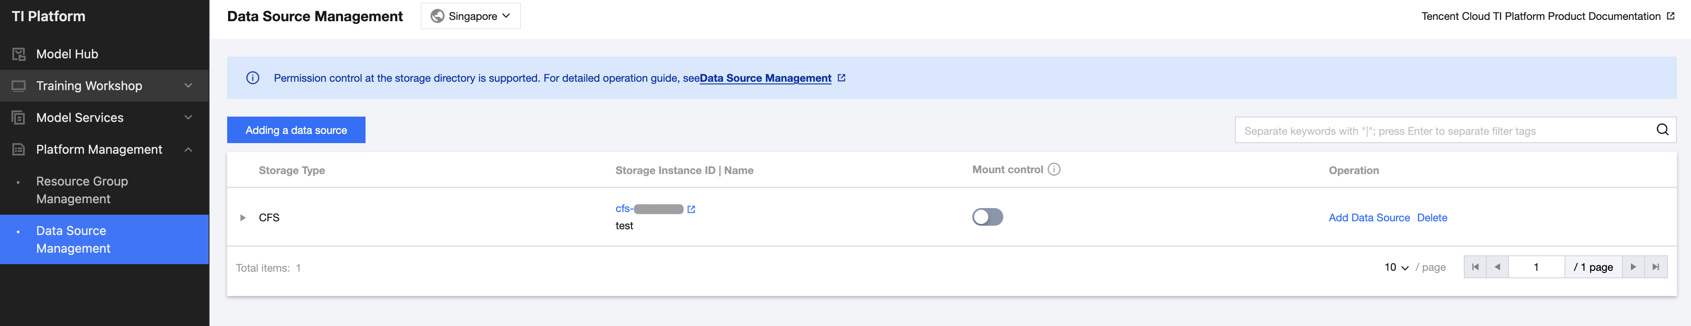Image resolution: width=1691 pixels, height=326 pixels.
Task: Click the search magnifier icon
Action: click(1662, 130)
